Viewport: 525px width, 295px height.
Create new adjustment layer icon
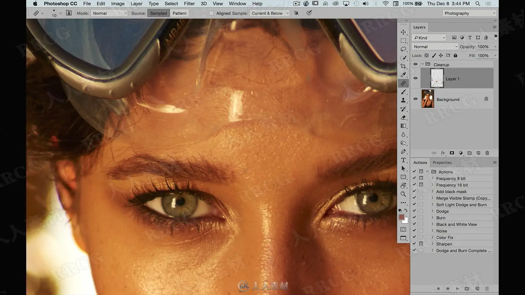point(461,153)
